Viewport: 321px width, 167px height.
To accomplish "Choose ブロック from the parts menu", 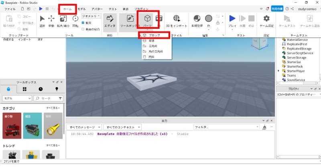I will coord(154,35).
